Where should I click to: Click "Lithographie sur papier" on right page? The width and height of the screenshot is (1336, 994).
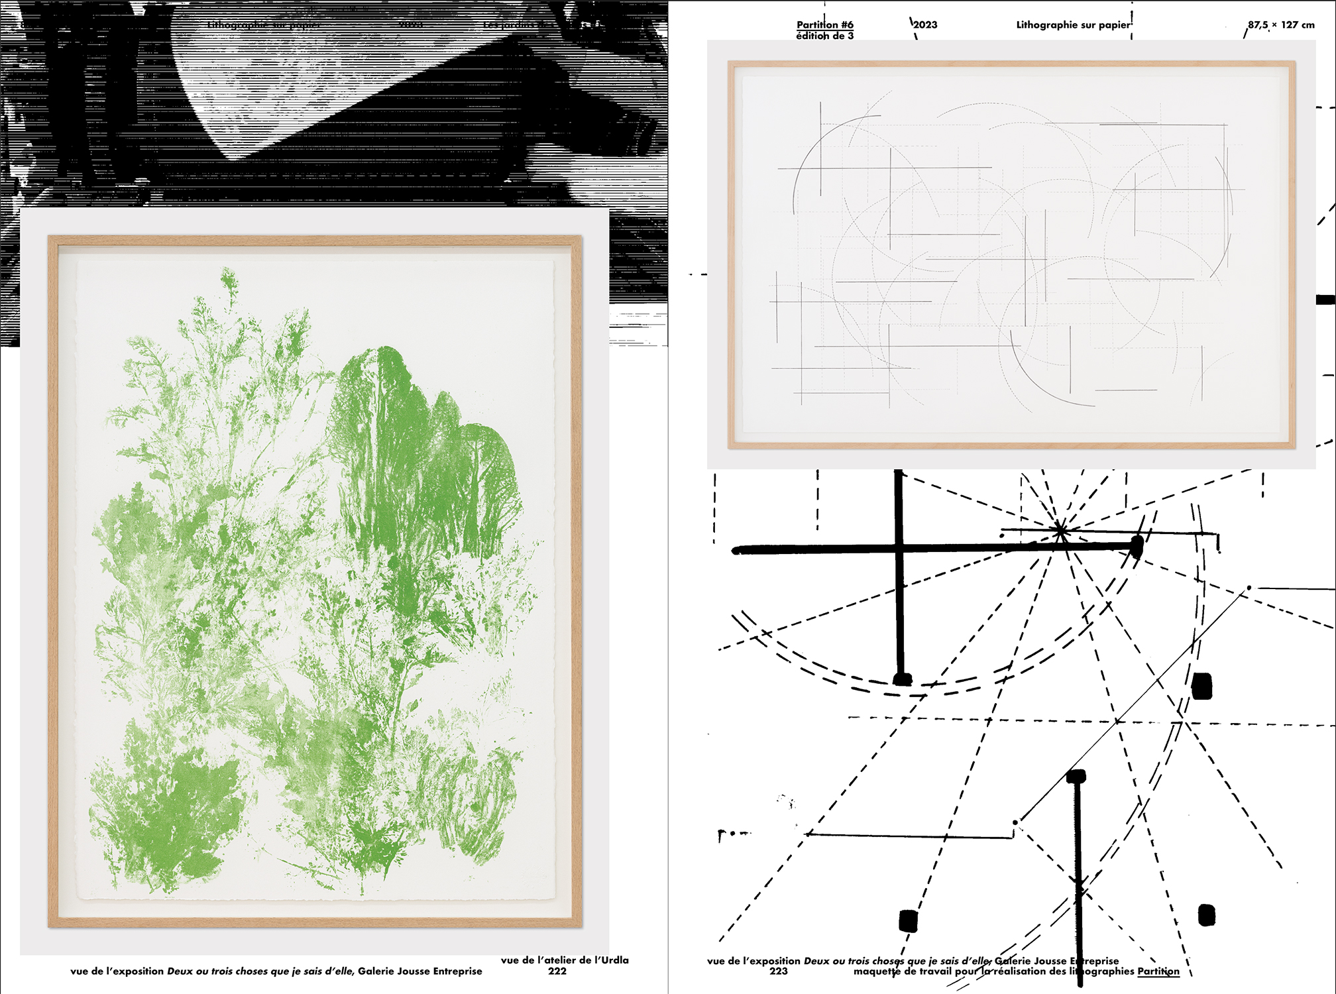click(x=1073, y=25)
